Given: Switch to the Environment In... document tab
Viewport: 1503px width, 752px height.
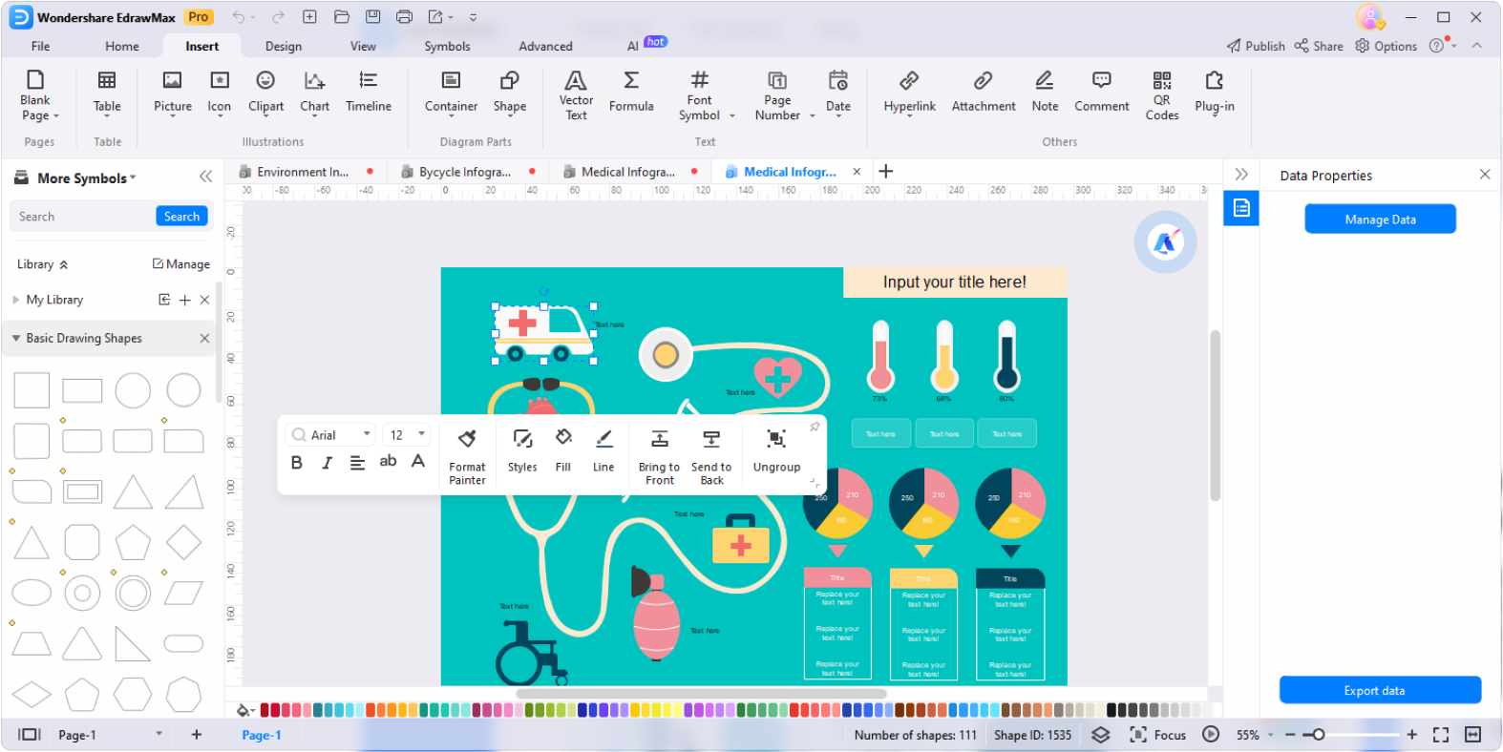Looking at the screenshot, I should click(x=303, y=172).
